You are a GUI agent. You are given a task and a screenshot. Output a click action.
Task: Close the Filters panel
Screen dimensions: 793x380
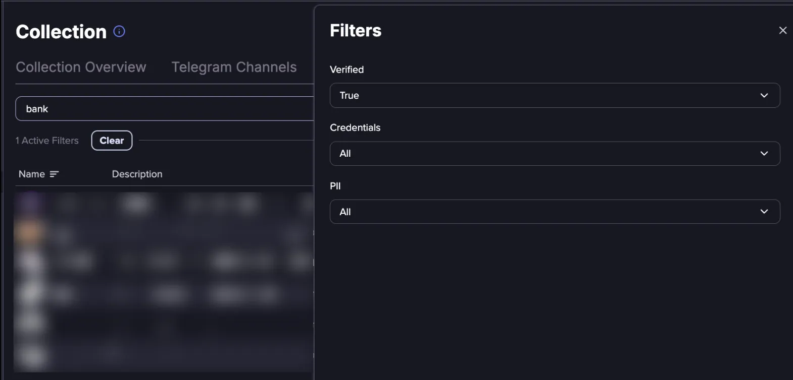783,31
